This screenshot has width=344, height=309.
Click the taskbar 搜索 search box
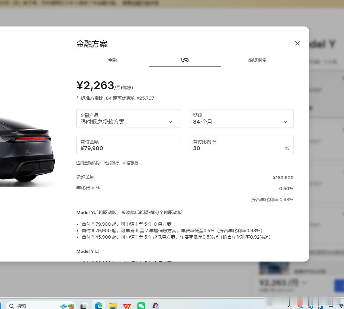pos(41,306)
